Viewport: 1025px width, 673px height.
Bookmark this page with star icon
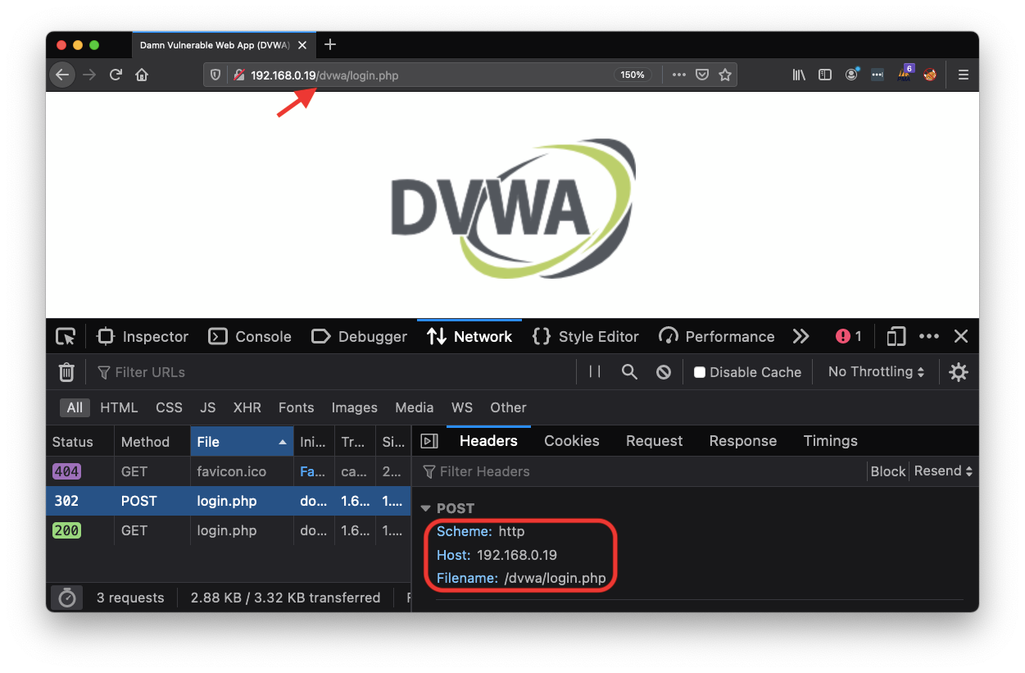tap(724, 75)
